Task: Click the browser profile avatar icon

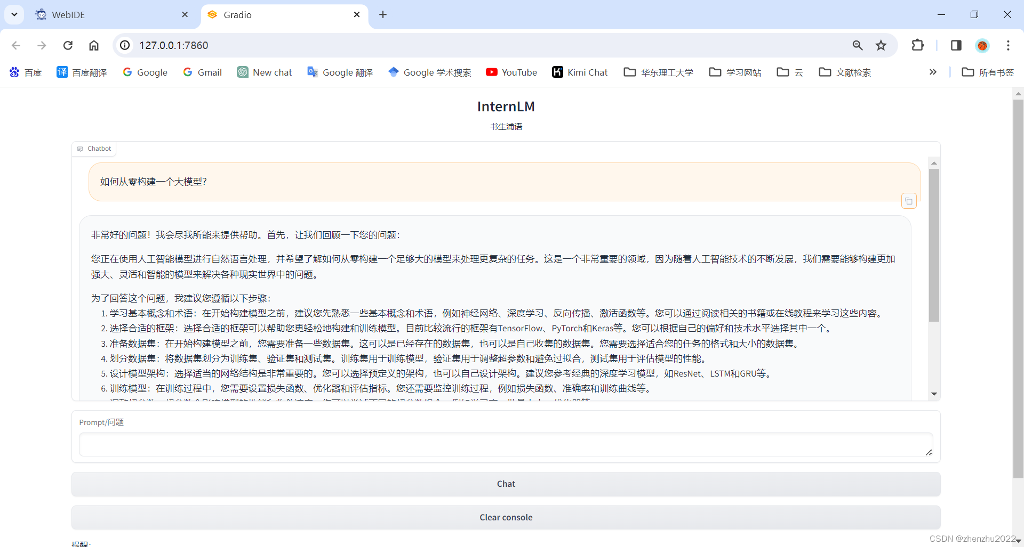Action: 982,45
